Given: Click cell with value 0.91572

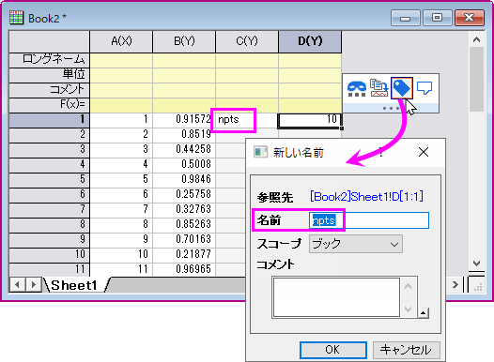Looking at the screenshot, I should [184, 119].
